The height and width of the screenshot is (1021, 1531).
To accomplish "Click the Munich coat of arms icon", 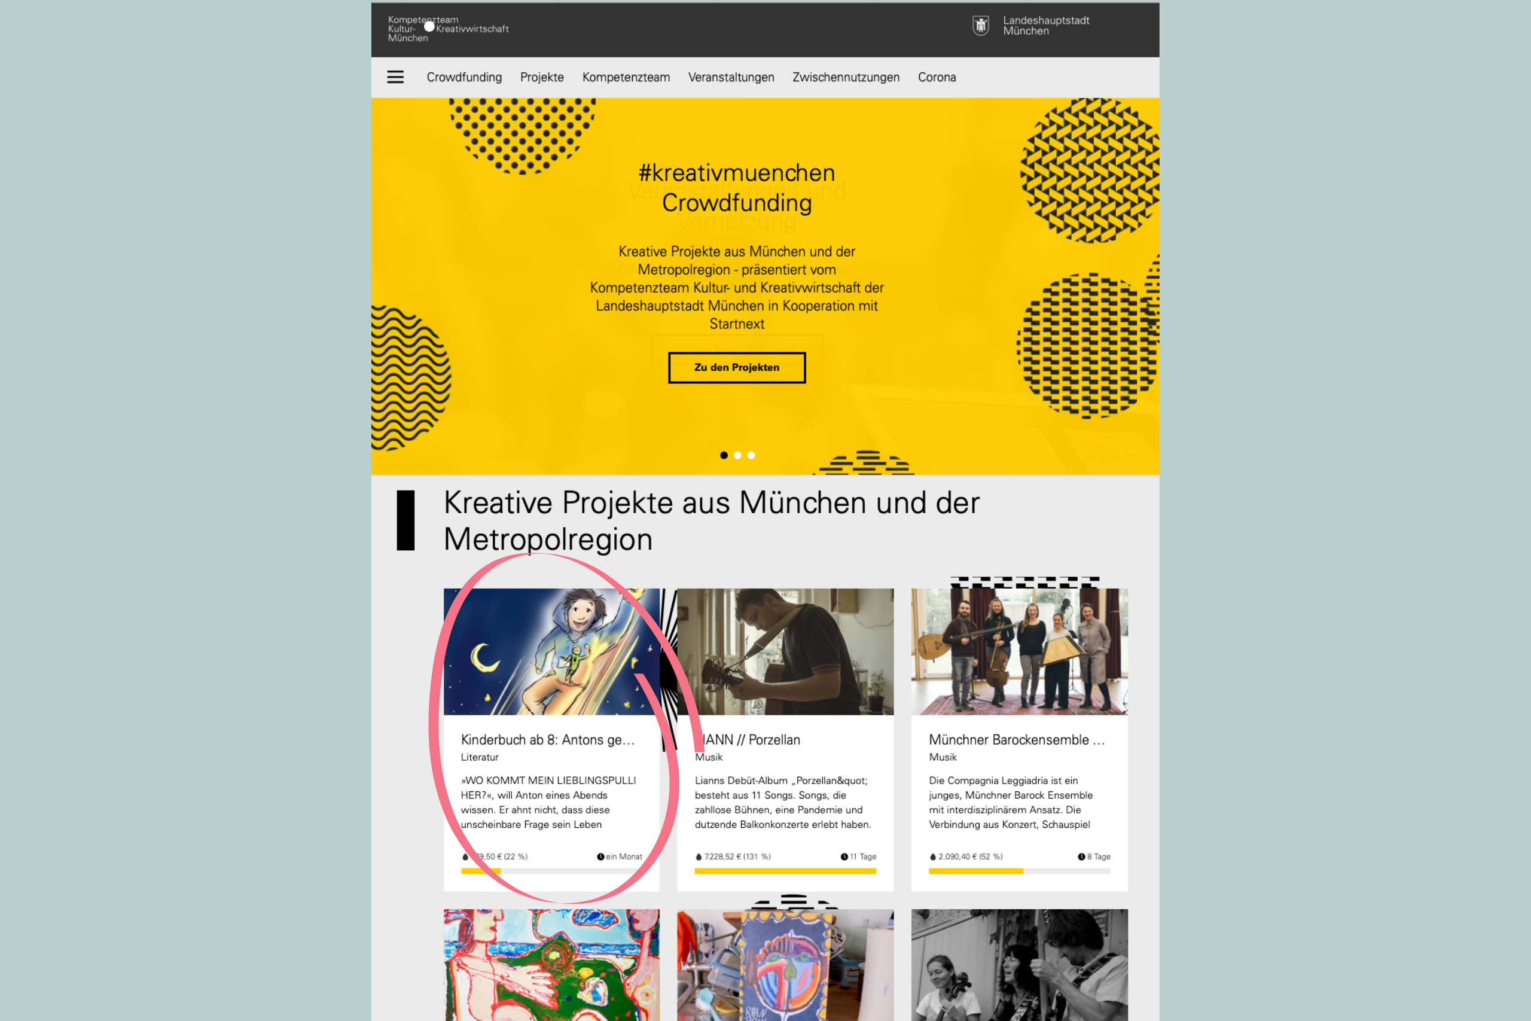I will point(981,25).
